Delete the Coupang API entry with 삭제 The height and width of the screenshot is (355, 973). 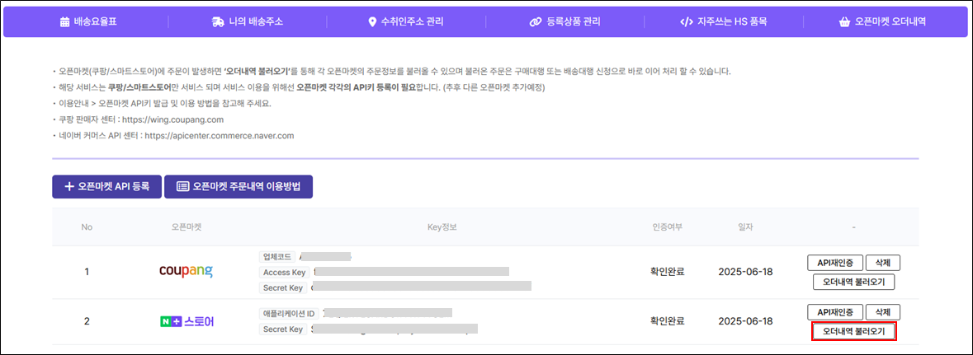pos(883,263)
